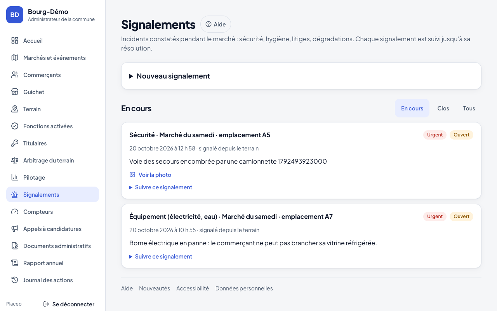The image size is (497, 311).
Task: Click the logout arrow icon
Action: point(46,304)
